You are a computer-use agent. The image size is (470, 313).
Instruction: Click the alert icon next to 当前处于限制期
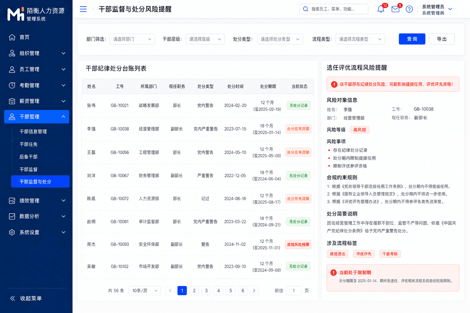tap(334, 273)
